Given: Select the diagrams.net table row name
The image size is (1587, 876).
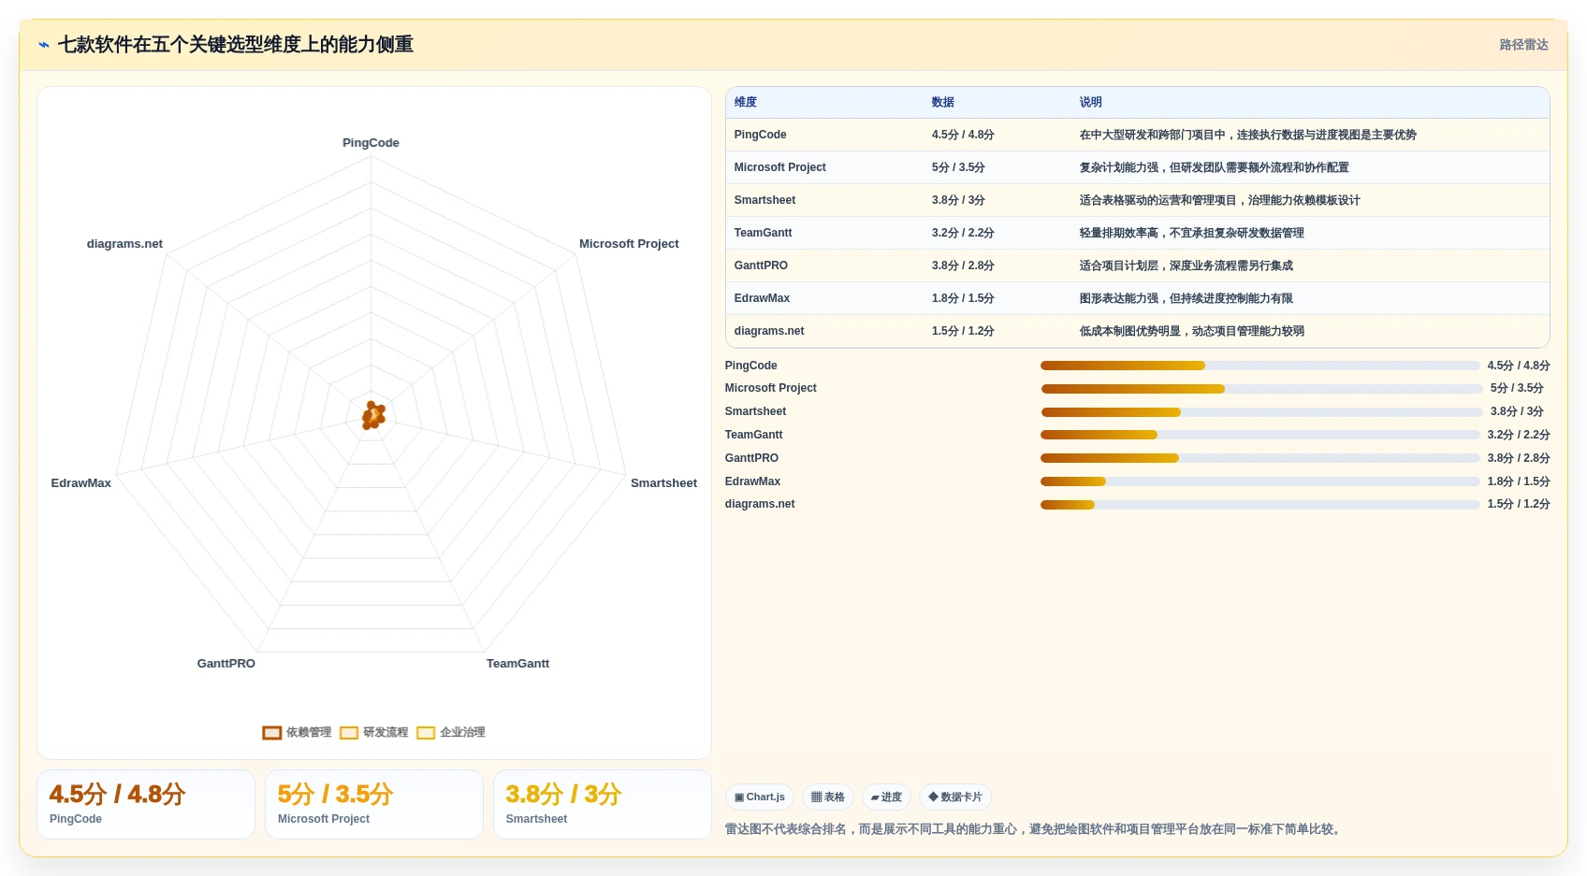Looking at the screenshot, I should coord(769,331).
